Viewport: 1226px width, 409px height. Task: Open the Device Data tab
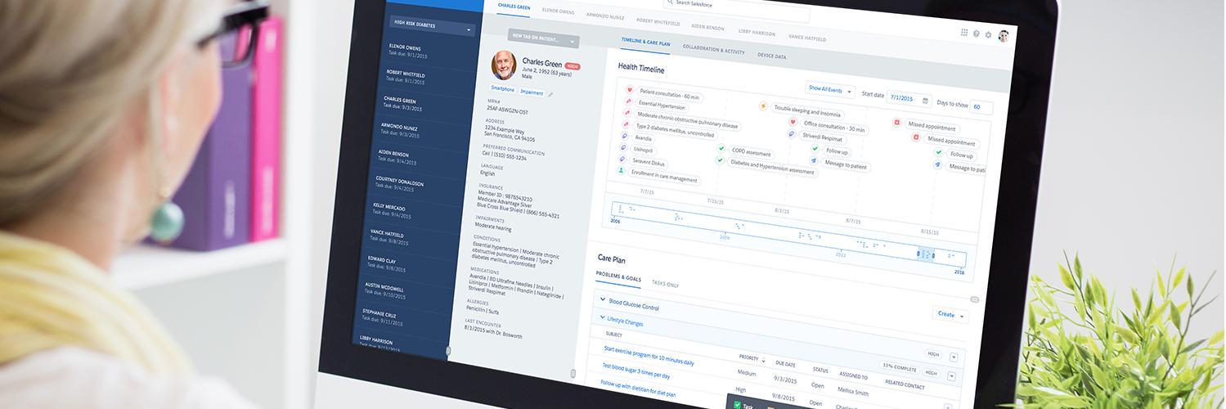pyautogui.click(x=772, y=56)
